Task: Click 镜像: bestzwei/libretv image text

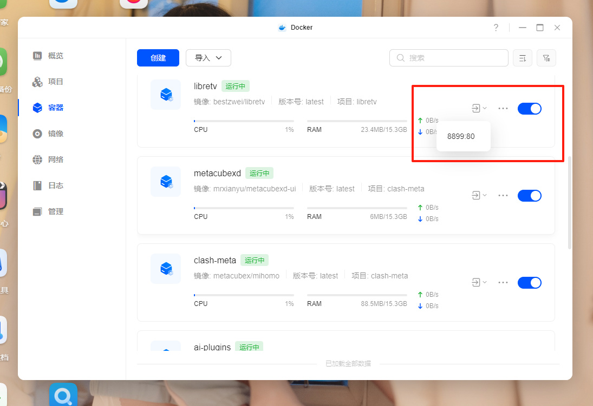Action: 229,102
